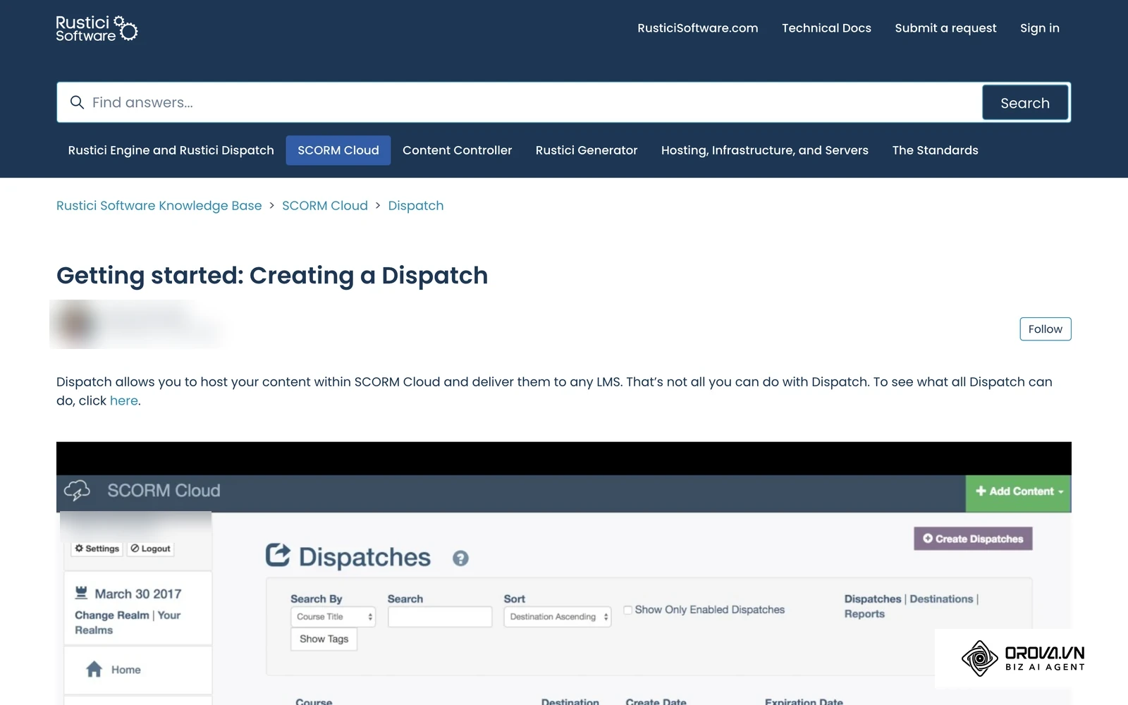Select The Standards tab

click(x=936, y=150)
